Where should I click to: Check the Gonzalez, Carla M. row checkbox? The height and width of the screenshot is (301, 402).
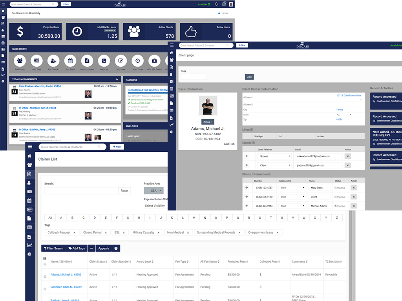click(x=45, y=289)
